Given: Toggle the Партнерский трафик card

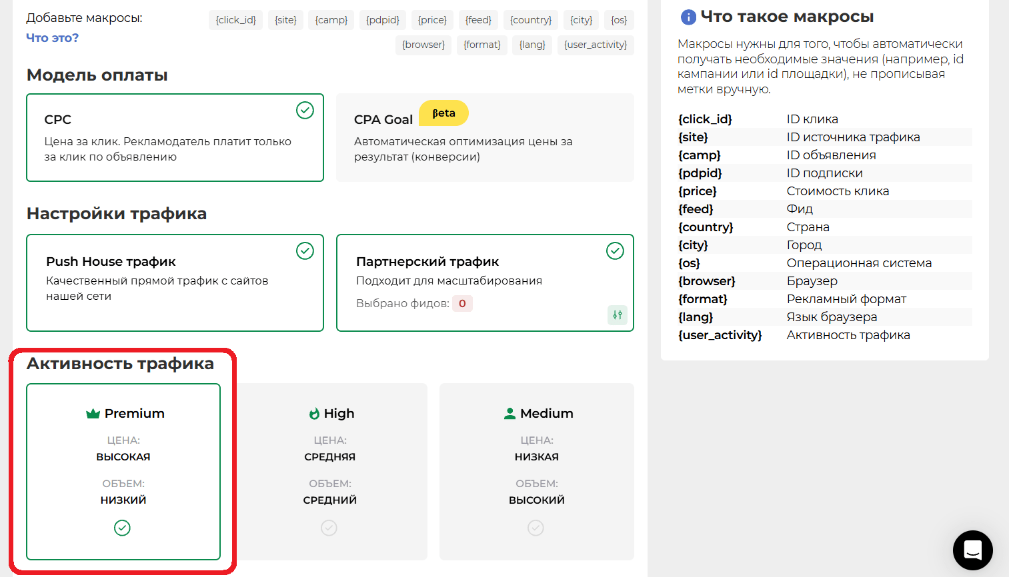Looking at the screenshot, I should pyautogui.click(x=485, y=283).
